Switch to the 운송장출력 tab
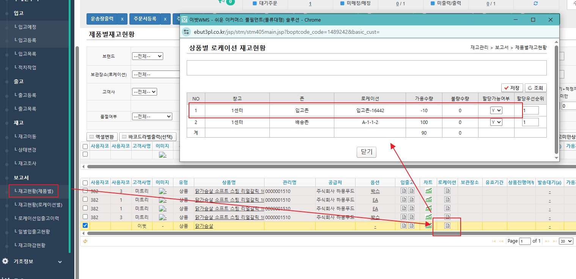This screenshot has height=279, width=576. click(x=102, y=19)
